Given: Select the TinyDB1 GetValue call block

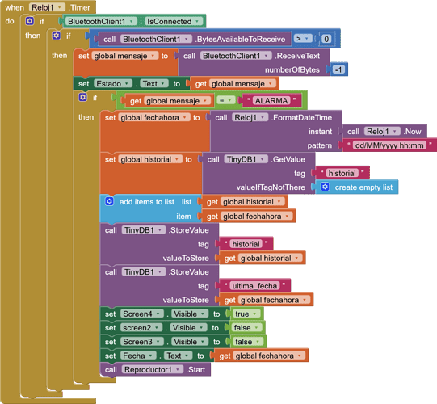Looking at the screenshot, I should (x=258, y=174).
